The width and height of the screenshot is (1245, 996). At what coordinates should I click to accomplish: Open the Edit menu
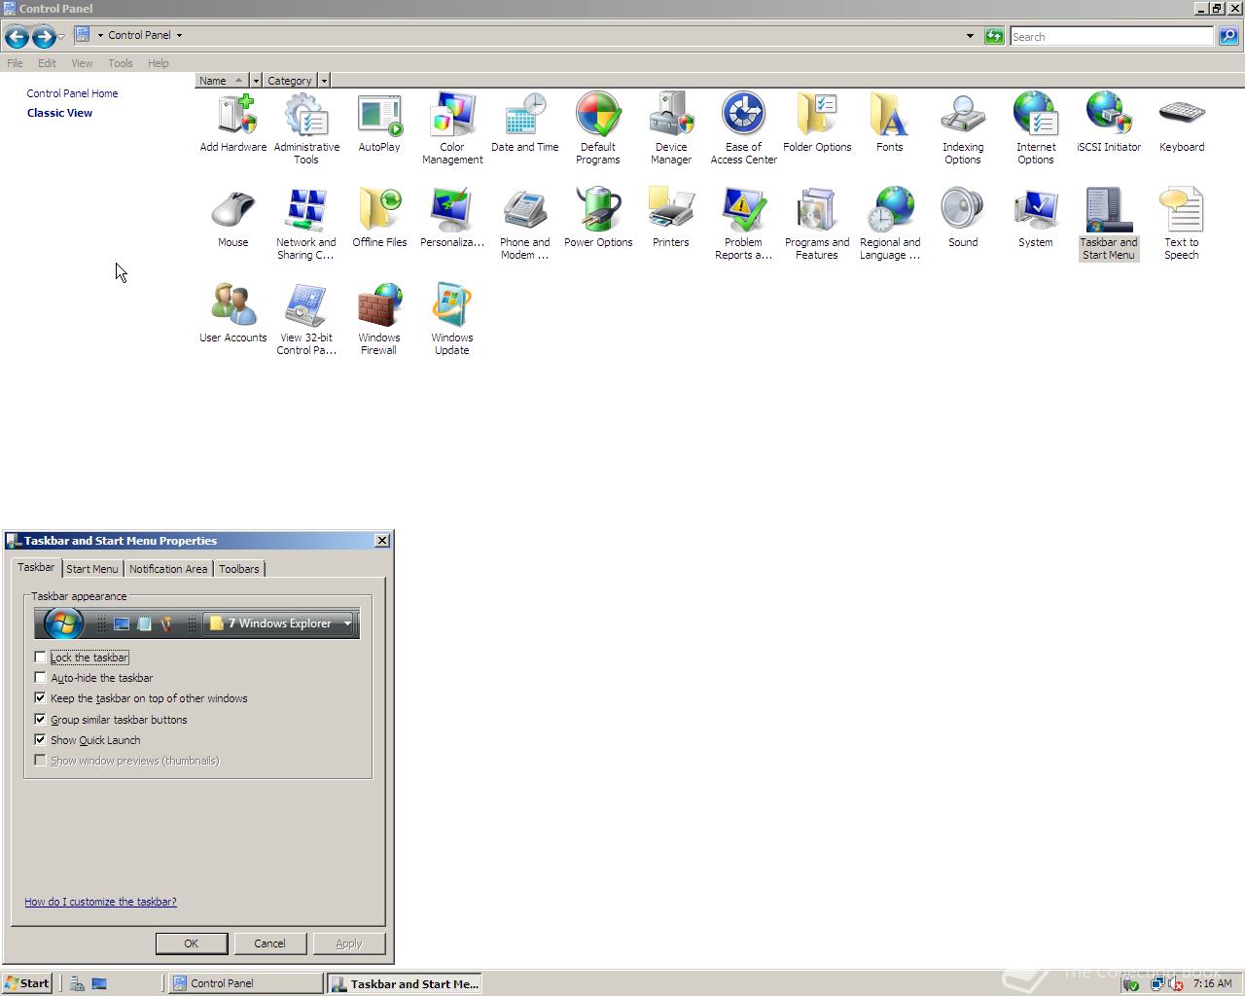(47, 63)
